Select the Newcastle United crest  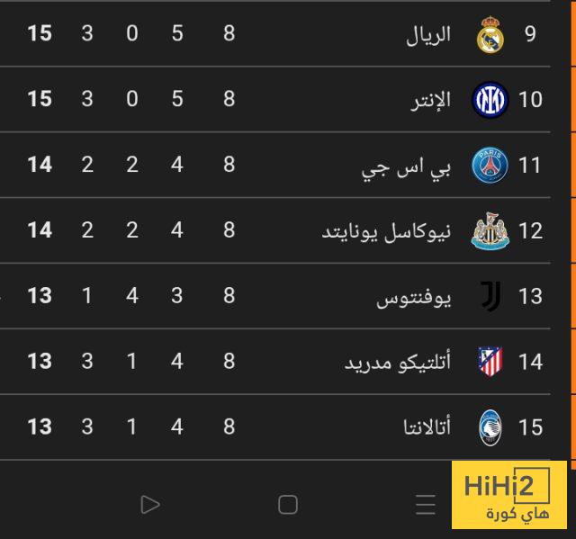click(x=490, y=231)
